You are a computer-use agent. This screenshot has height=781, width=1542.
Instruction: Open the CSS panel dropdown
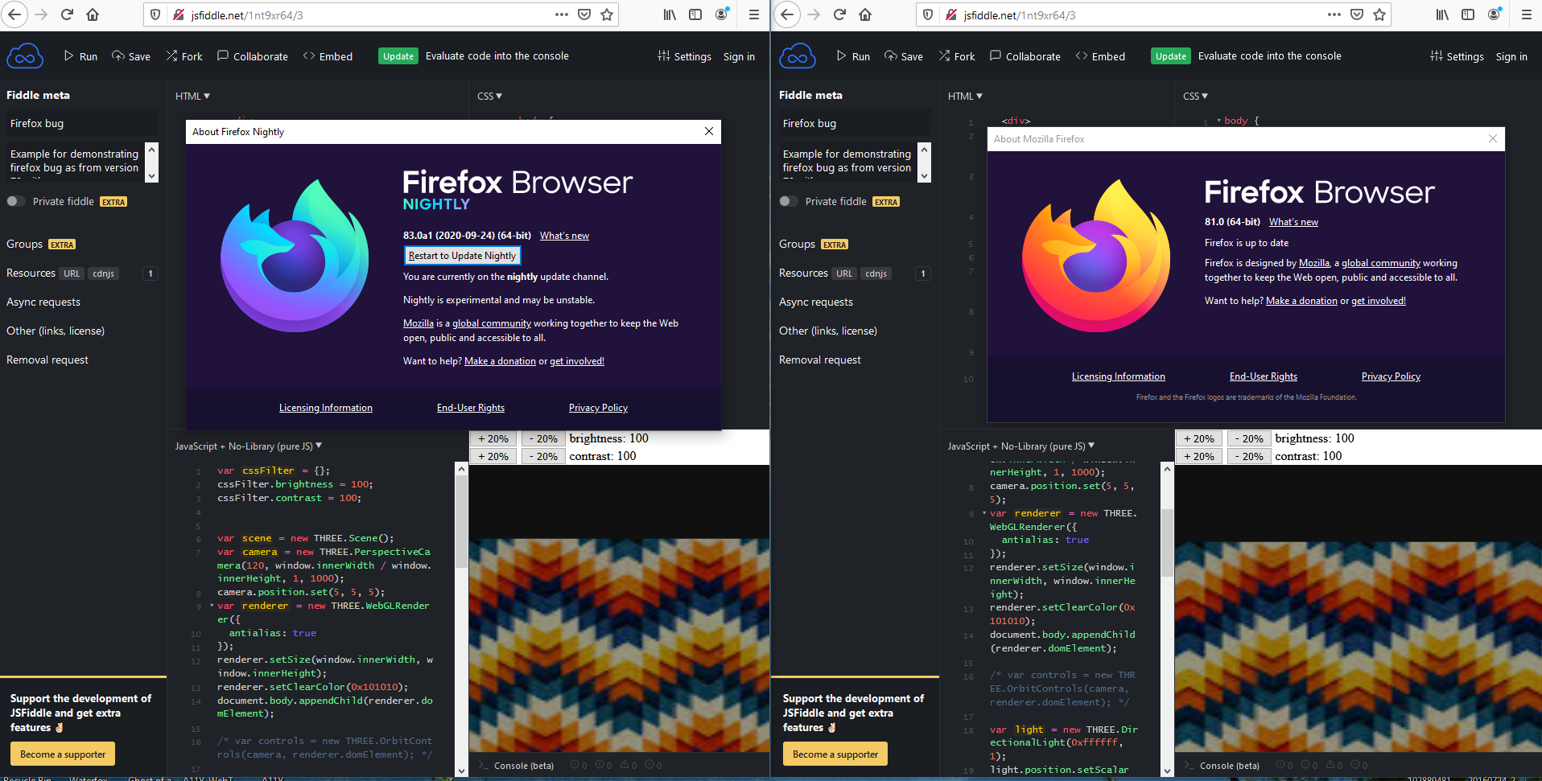(489, 96)
